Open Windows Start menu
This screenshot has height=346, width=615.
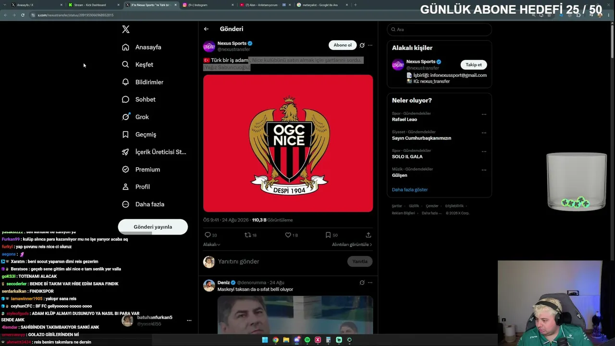pos(265,340)
